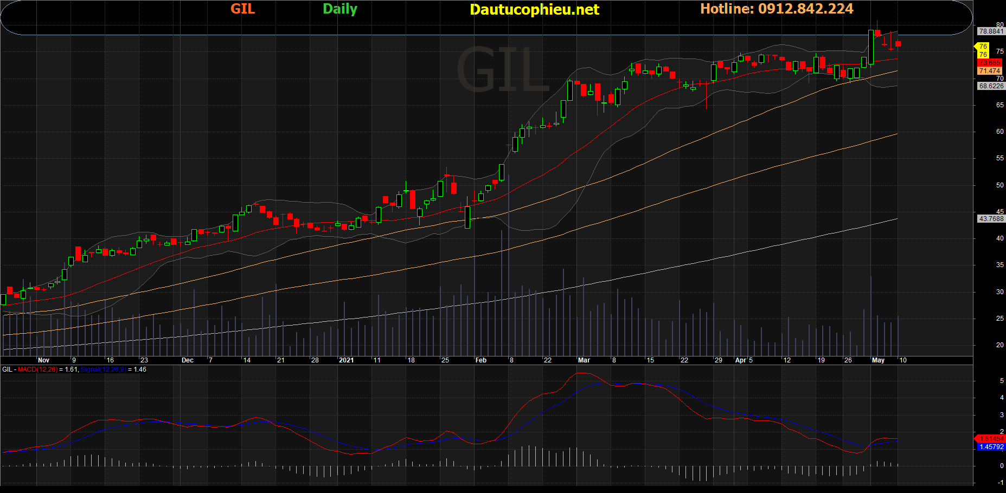This screenshot has height=493, width=1006.
Task: Click the orange 71.474 moving average tag
Action: [x=990, y=71]
